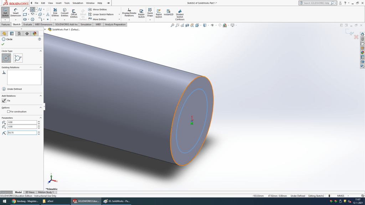Open the Repair Sketch tool
The width and height of the screenshot is (365, 205).
[x=142, y=13]
